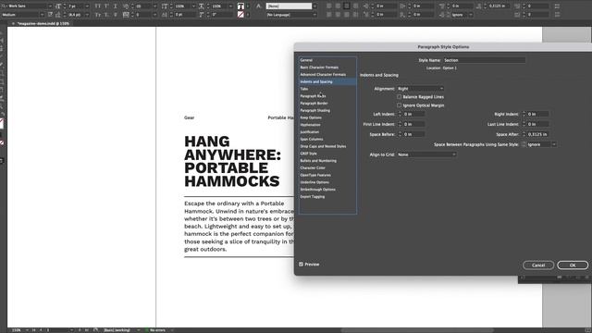592x333 pixels.
Task: Click OK to confirm style options
Action: click(x=573, y=265)
